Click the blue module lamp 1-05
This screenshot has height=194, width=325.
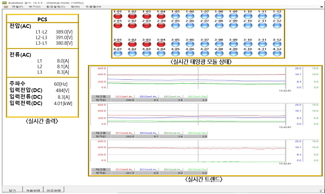coord(176,16)
